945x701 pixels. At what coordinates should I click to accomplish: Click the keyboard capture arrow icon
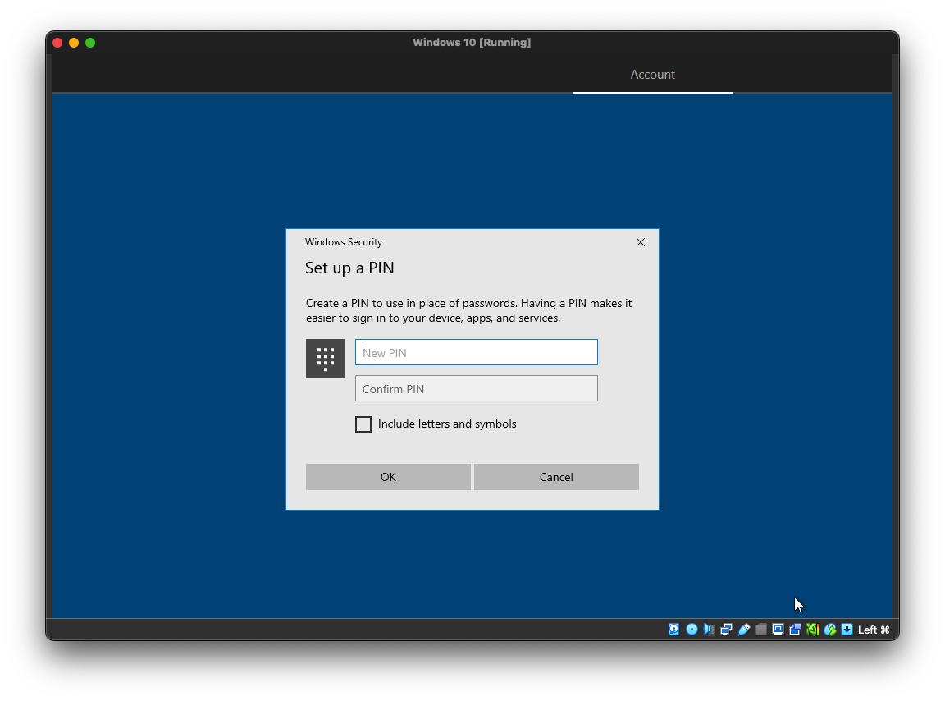point(847,630)
